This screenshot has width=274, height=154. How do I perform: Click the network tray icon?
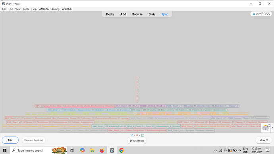pos(220,150)
